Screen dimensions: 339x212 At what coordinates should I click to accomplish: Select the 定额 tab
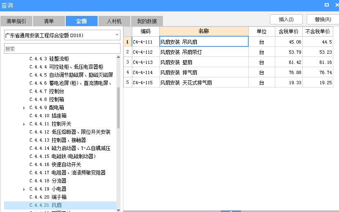tap(82, 21)
